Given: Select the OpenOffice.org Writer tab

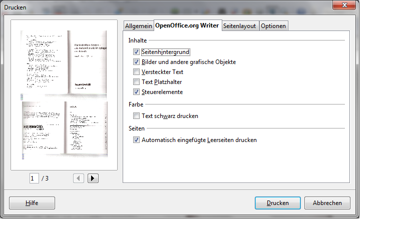Looking at the screenshot, I should point(187,25).
